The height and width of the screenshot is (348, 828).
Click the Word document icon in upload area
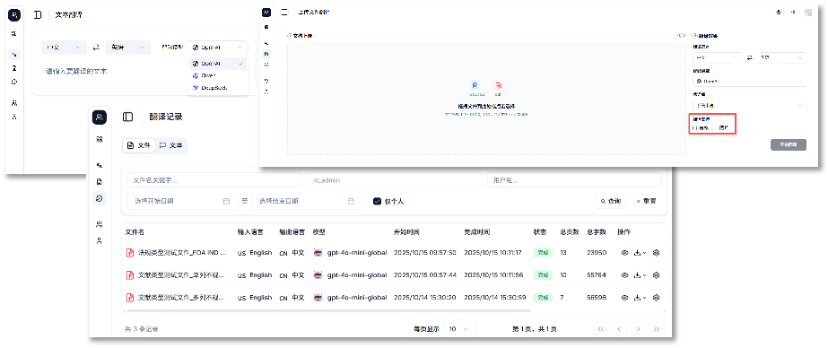tap(475, 85)
